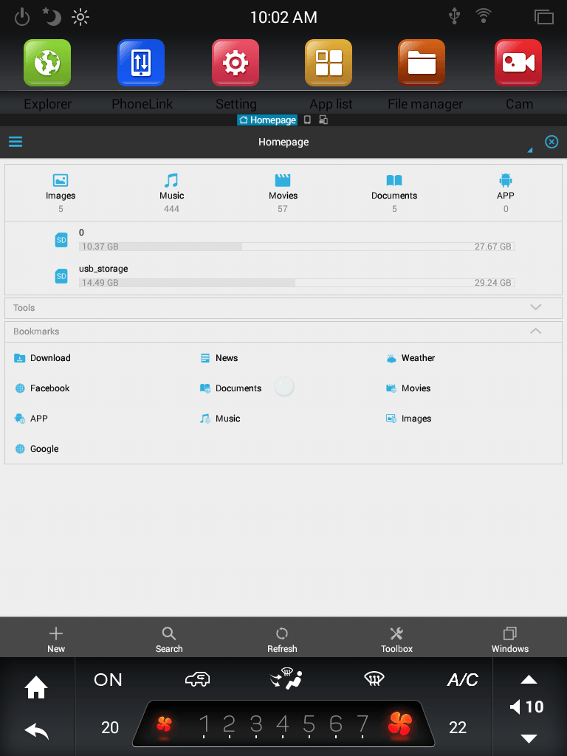Tap the Toolbox icon in bottom toolbar
The height and width of the screenshot is (756, 567).
396,634
